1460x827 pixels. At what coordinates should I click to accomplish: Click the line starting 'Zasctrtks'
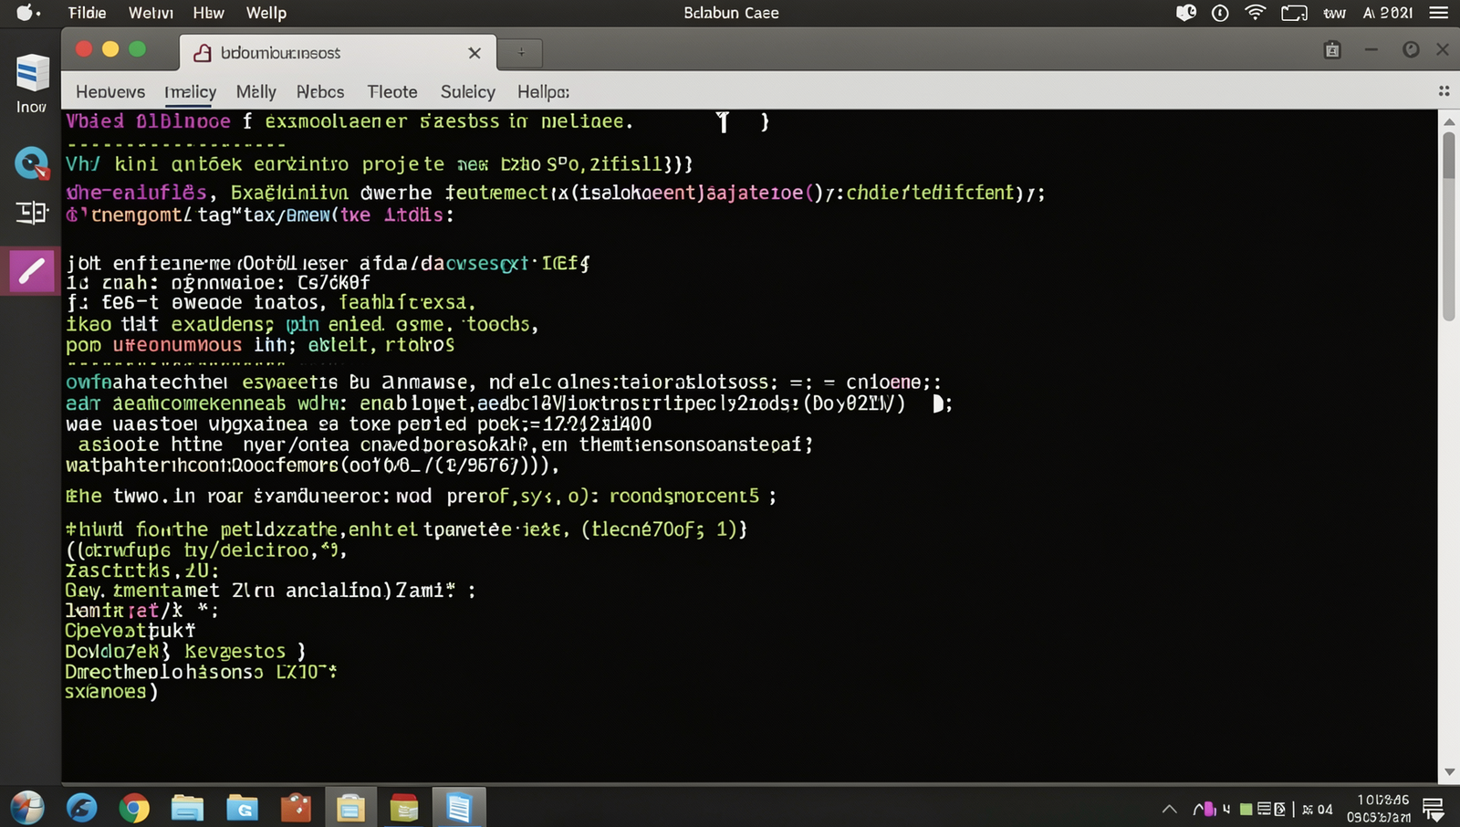pyautogui.click(x=142, y=570)
